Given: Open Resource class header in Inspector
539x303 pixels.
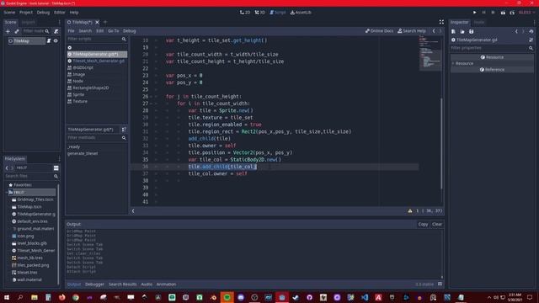Looking at the screenshot, I should [492, 57].
